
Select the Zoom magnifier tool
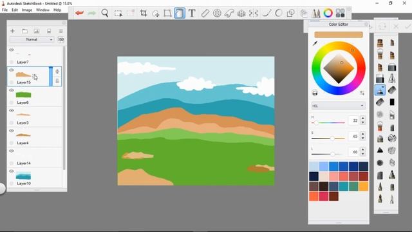point(105,13)
